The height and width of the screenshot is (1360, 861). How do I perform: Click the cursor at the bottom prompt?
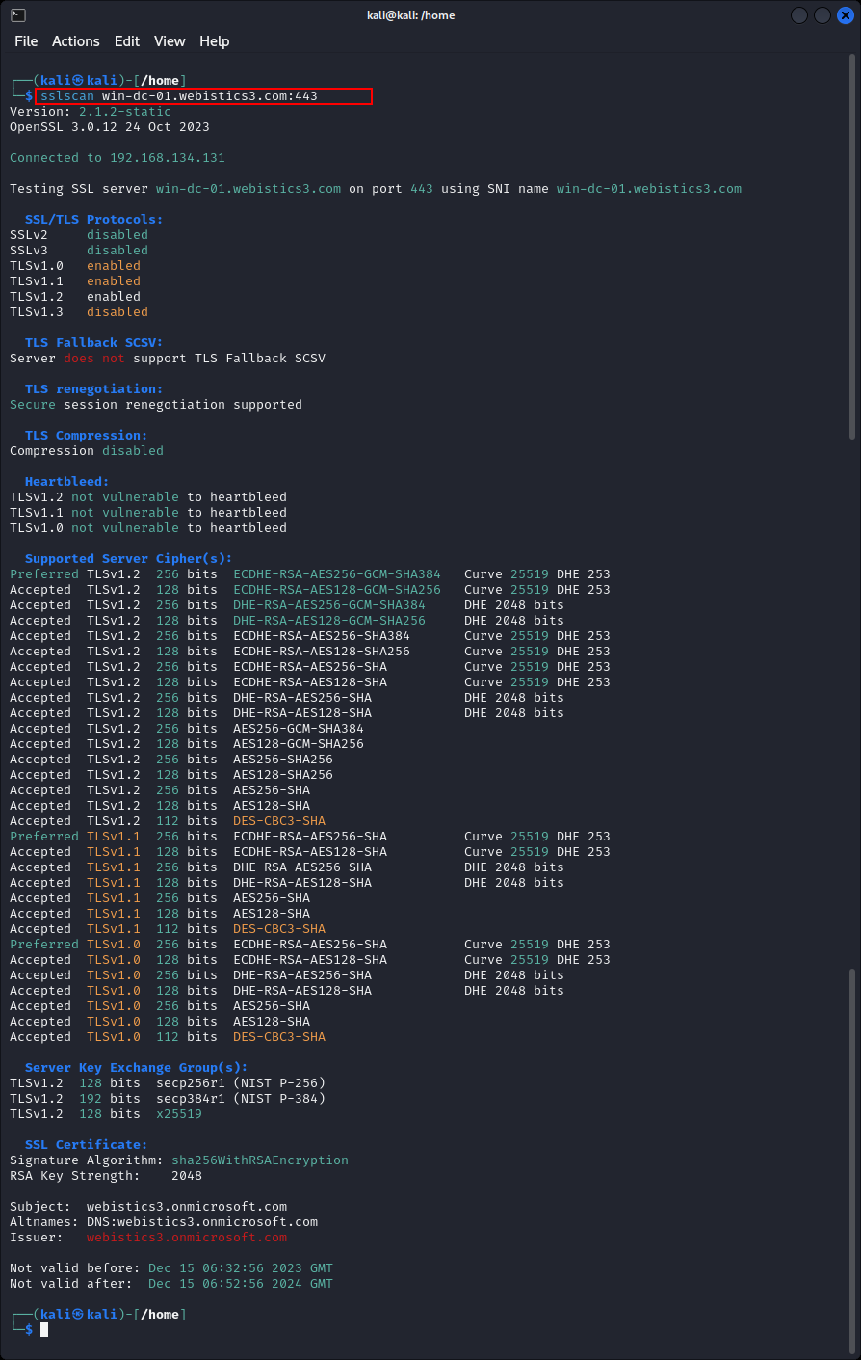pyautogui.click(x=44, y=1330)
